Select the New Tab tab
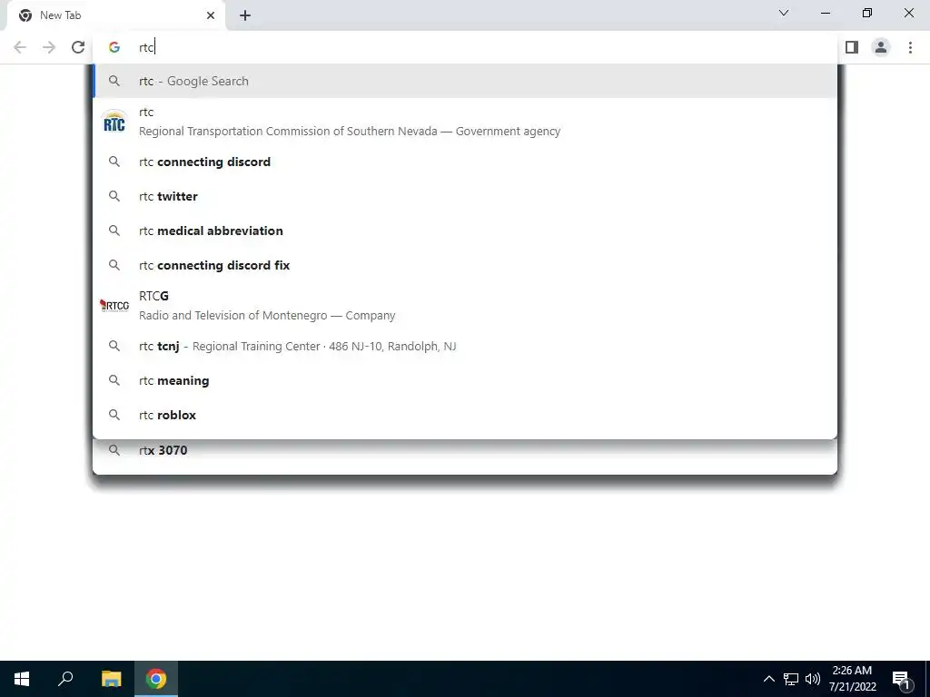 [115, 16]
